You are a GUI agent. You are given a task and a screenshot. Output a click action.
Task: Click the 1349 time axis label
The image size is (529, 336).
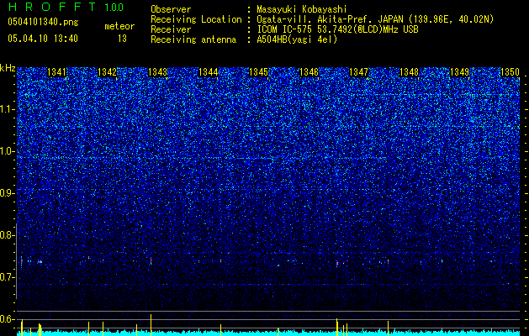point(459,71)
